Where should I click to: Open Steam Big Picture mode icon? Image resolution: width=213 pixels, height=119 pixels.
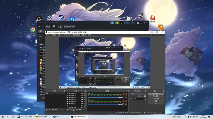(138, 23)
